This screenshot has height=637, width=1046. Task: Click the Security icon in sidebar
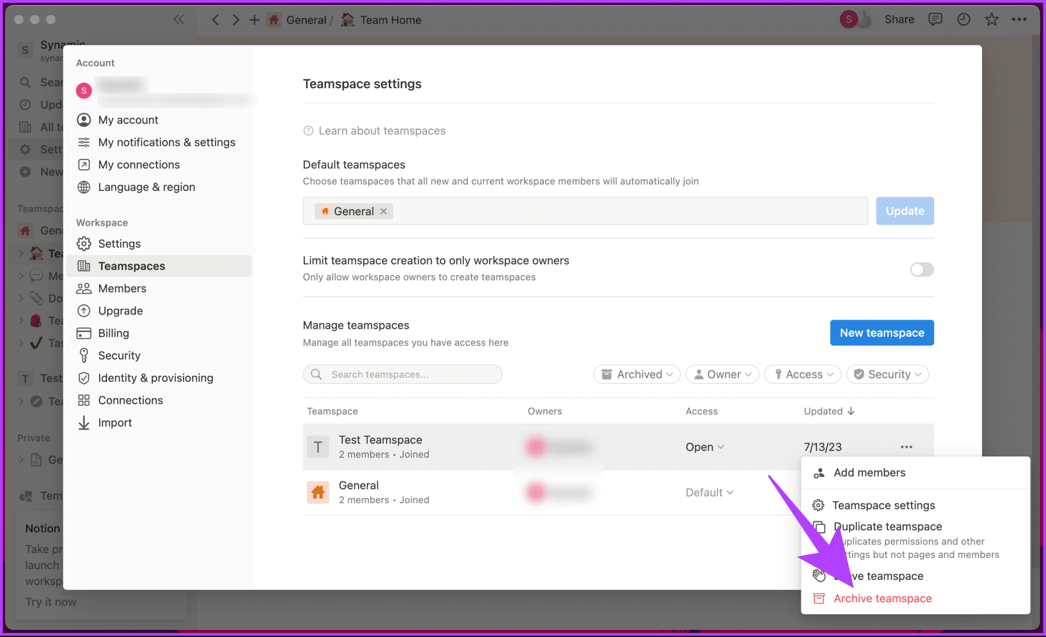(84, 355)
